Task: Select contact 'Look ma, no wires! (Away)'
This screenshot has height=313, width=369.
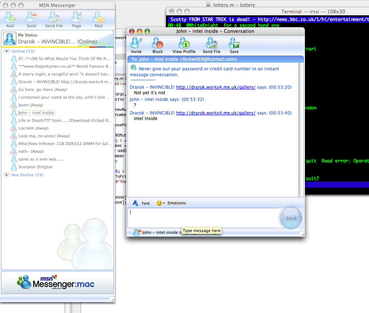Action: pyautogui.click(x=44, y=136)
